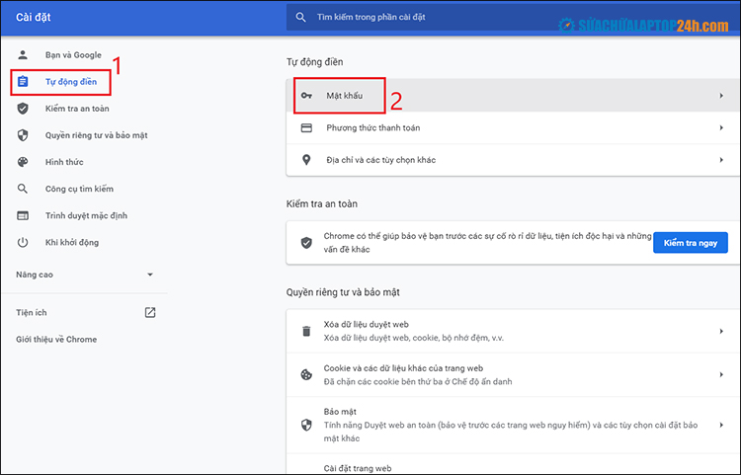Viewport: 741px width, 475px height.
Task: Select Bạn và Google in the sidebar
Action: coord(73,54)
